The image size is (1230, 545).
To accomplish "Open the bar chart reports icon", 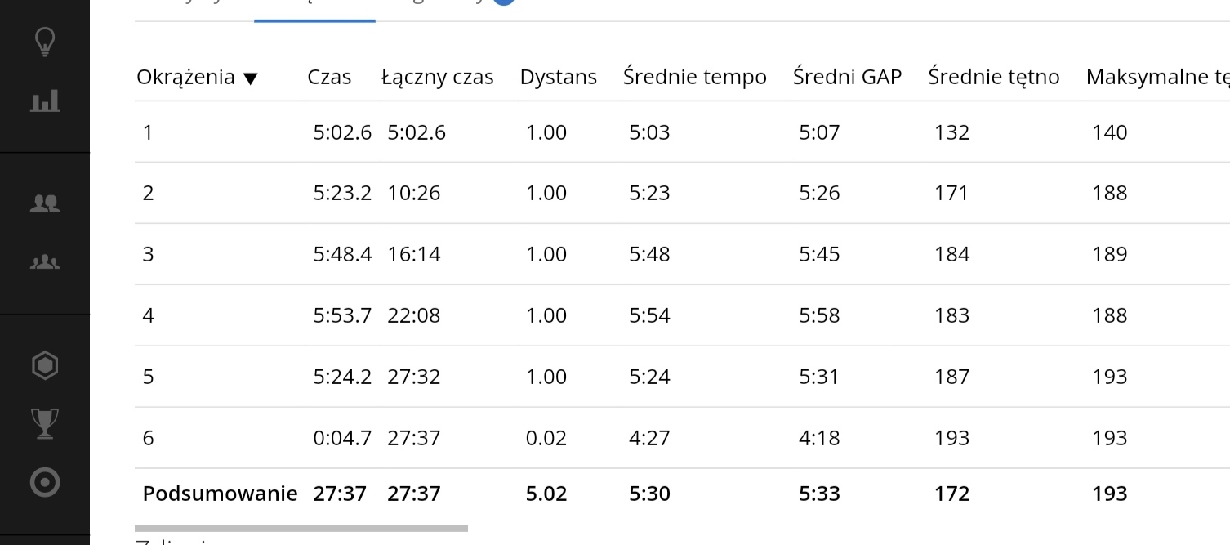I will tap(45, 101).
